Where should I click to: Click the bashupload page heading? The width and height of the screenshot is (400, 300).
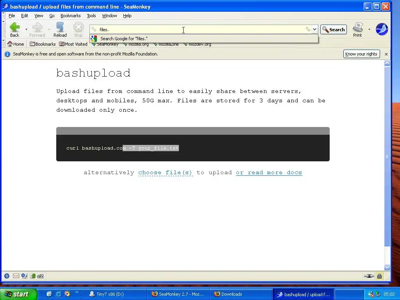coord(93,73)
